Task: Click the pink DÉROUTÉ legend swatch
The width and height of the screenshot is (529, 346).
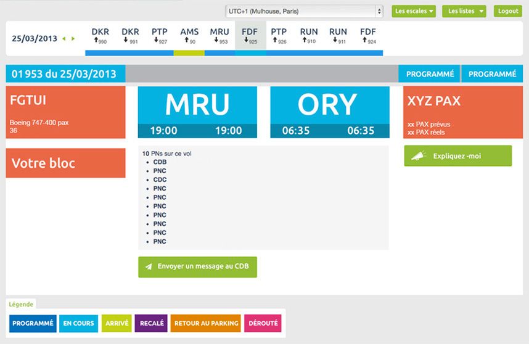Action: pos(263,323)
